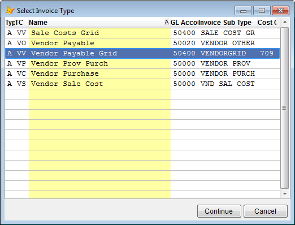Select the Sale Costs Grid row
The height and width of the screenshot is (225, 295).
(142, 33)
